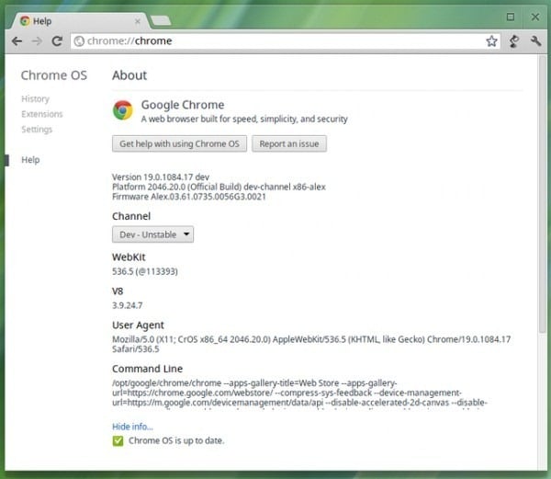This screenshot has height=479, width=551.
Task: Open Settings from the sidebar
Action: point(37,130)
